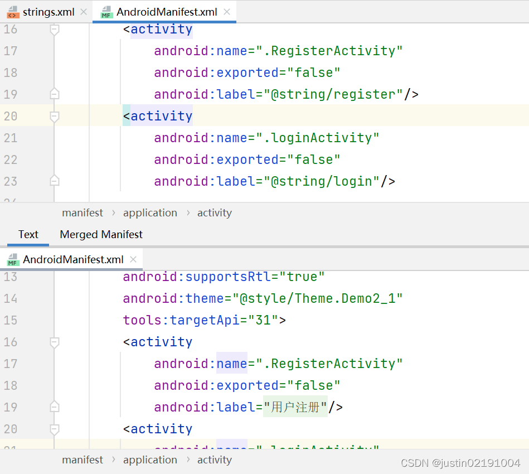
Task: Collapse activity block at line 20 in top editor
Action: 54,117
